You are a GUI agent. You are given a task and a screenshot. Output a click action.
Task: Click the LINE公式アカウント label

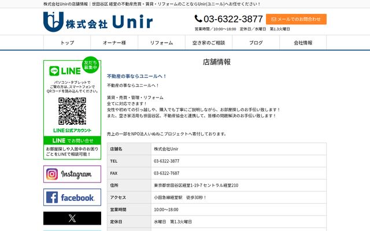(x=72, y=131)
